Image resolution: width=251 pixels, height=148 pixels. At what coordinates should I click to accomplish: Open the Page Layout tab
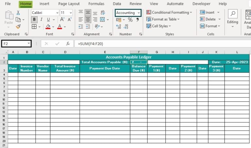[69, 4]
